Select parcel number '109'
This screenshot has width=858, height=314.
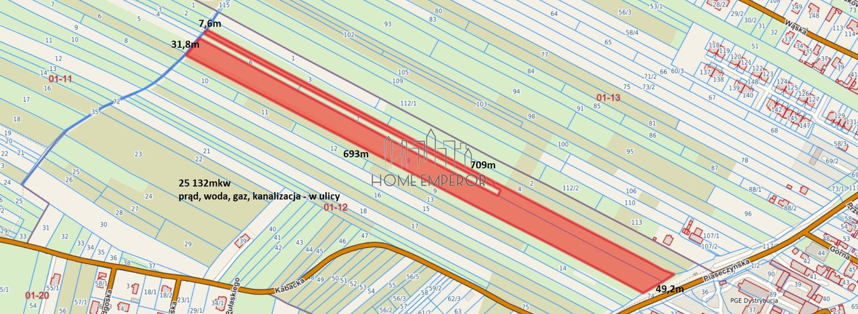click(398, 81)
